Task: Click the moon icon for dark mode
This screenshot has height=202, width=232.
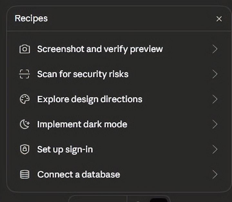Action: pyautogui.click(x=24, y=125)
